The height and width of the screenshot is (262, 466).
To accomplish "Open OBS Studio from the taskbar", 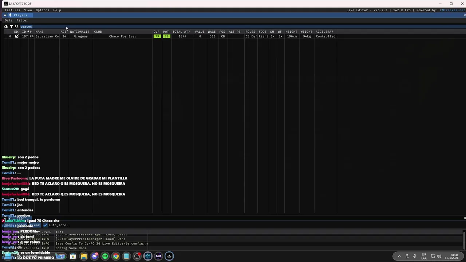I will pyautogui.click(x=137, y=256).
